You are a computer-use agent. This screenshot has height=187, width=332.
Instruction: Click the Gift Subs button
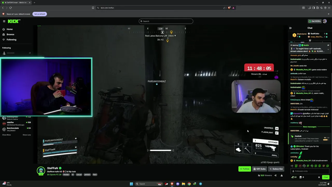pos(259,169)
